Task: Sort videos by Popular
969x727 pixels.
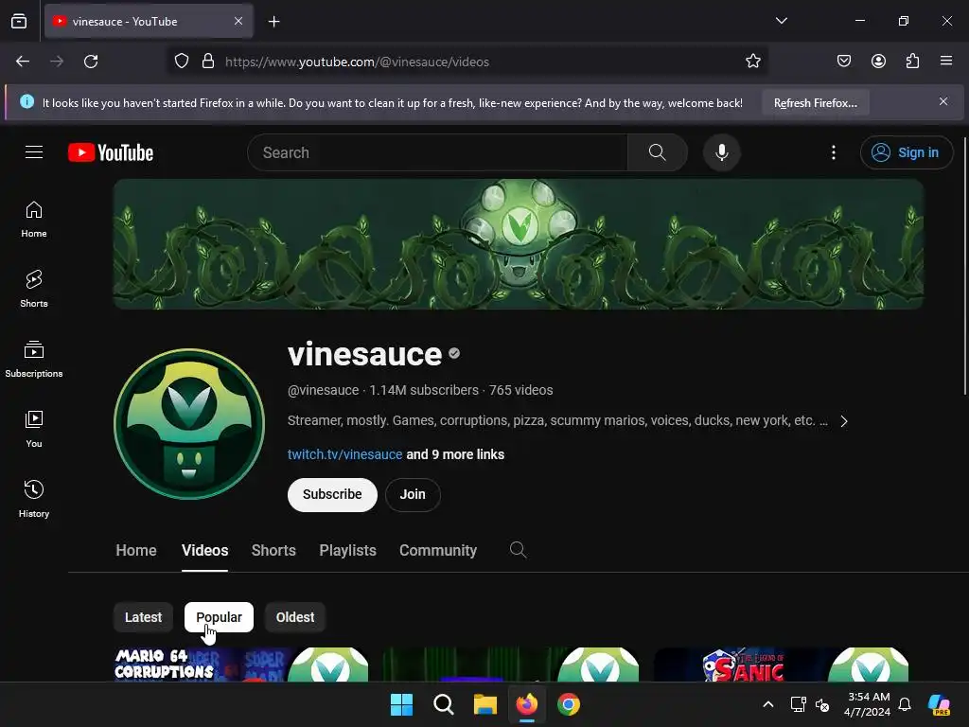Action: (219, 617)
